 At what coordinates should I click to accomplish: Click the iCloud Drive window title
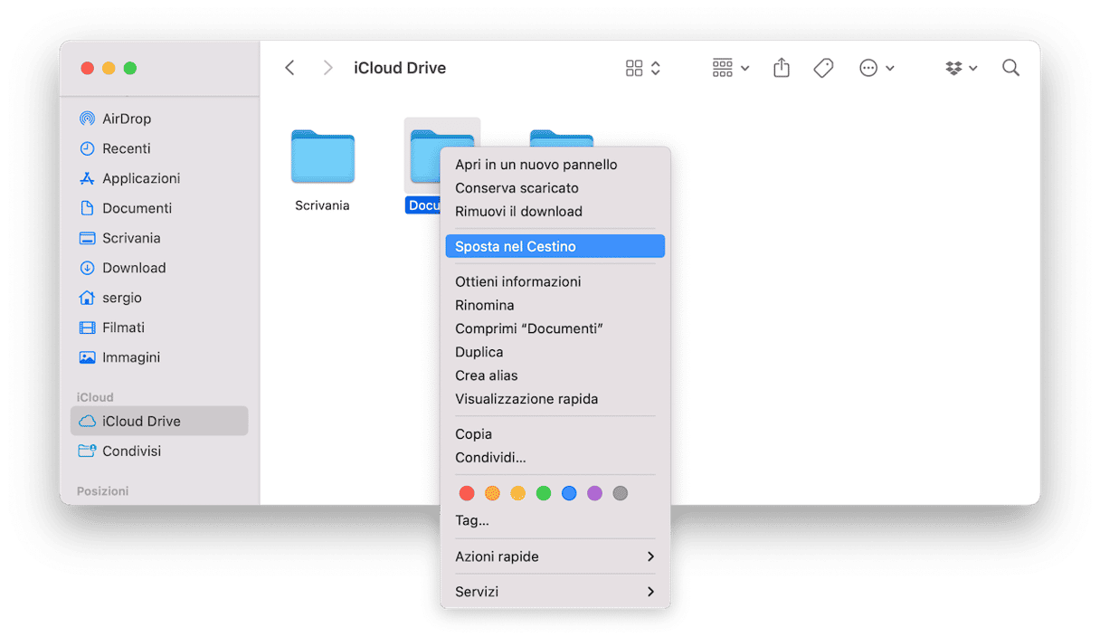[400, 68]
